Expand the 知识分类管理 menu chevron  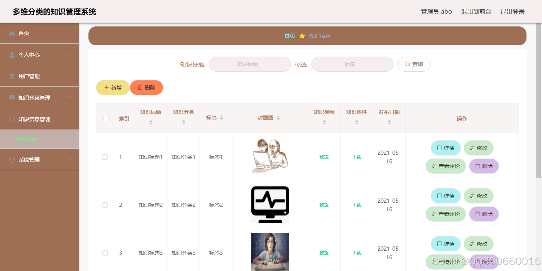pyautogui.click(x=70, y=97)
